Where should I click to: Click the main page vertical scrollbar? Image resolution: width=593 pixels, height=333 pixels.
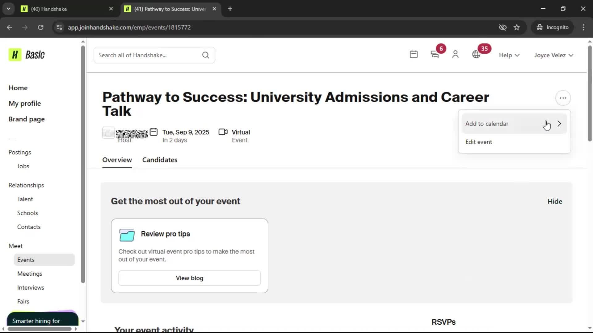coord(590,93)
